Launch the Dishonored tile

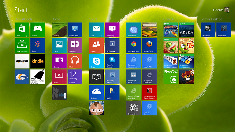[x=208, y=30]
